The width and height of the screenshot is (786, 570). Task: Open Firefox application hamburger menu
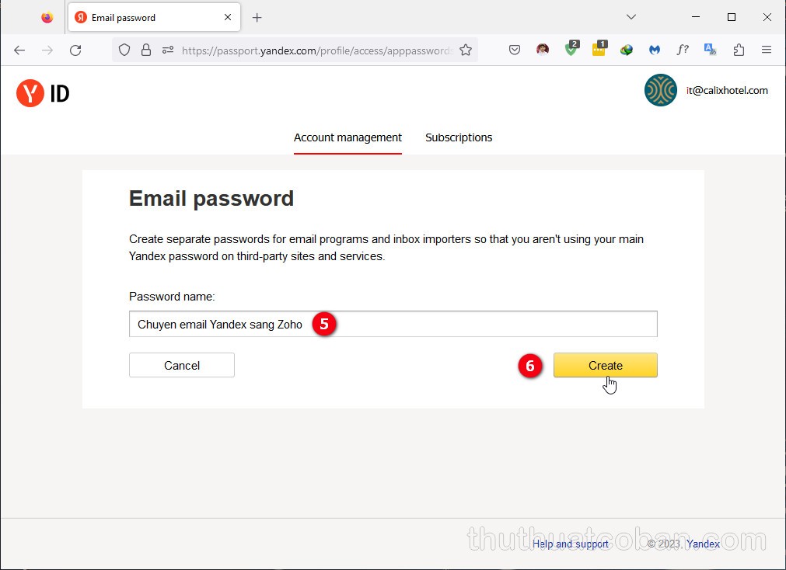(x=767, y=50)
